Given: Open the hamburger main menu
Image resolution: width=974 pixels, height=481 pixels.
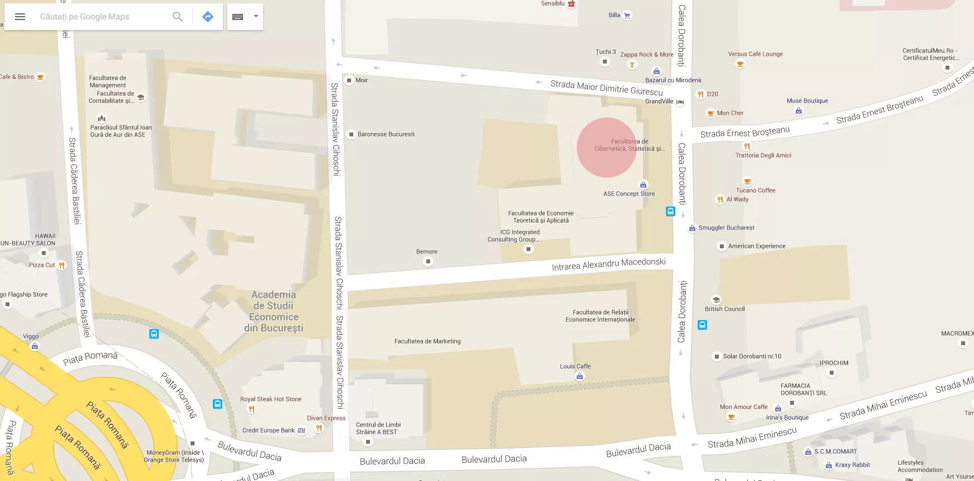Looking at the screenshot, I should (x=20, y=17).
